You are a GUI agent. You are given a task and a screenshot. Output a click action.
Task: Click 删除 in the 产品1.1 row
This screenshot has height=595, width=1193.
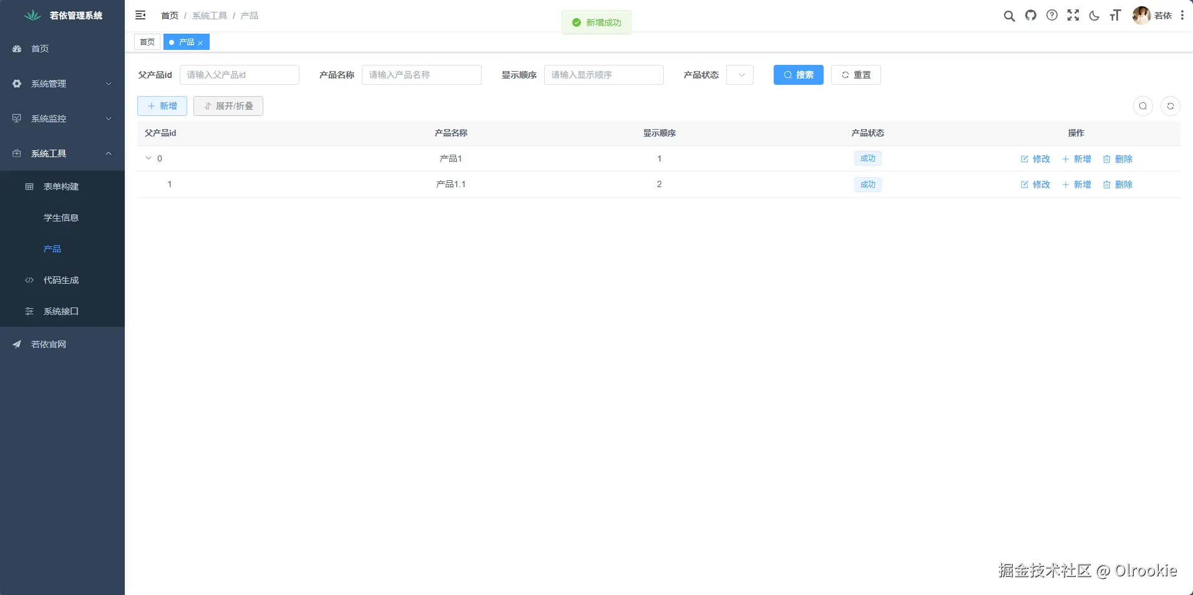pos(1118,185)
